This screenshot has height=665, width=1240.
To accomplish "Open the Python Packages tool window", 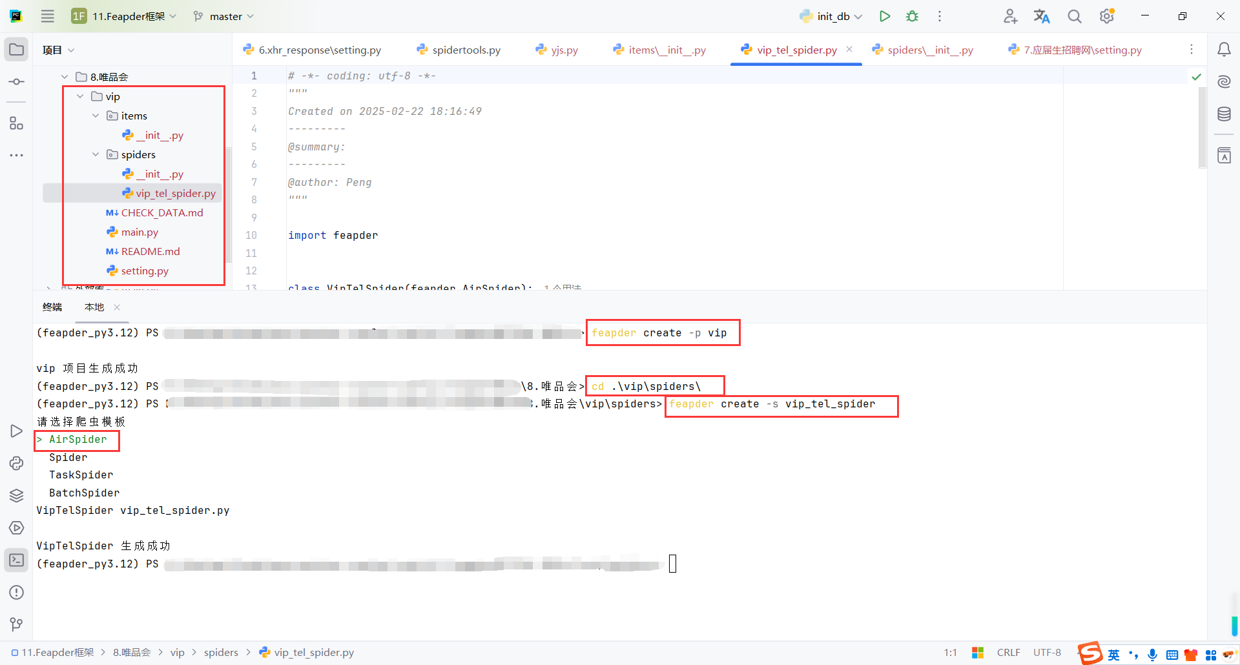I will click(16, 495).
